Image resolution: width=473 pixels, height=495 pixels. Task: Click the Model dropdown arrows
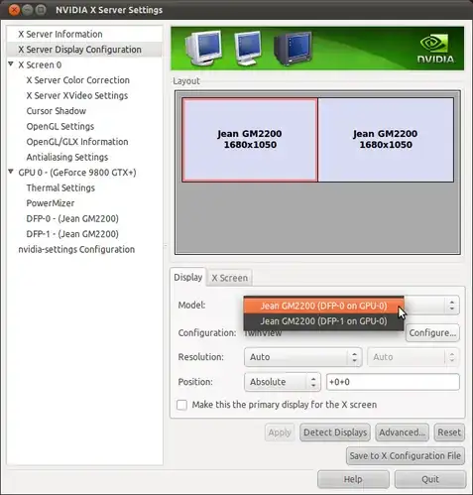(x=452, y=305)
